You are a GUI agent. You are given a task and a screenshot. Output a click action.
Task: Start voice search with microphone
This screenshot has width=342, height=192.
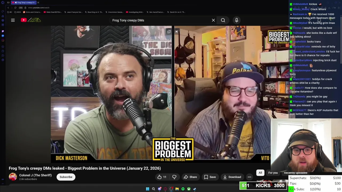pyautogui.click(x=236, y=20)
